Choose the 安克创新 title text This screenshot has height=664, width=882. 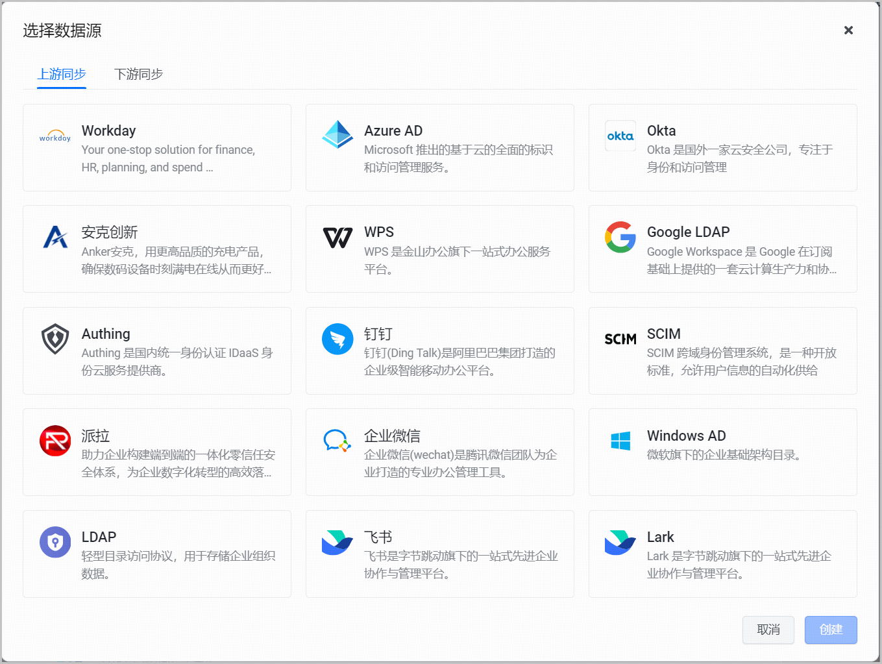(x=110, y=232)
